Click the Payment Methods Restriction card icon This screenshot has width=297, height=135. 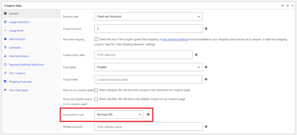[5, 65]
